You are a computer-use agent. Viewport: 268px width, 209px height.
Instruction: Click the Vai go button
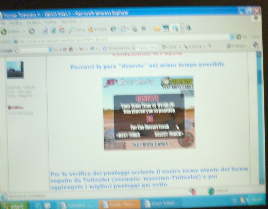[242, 37]
